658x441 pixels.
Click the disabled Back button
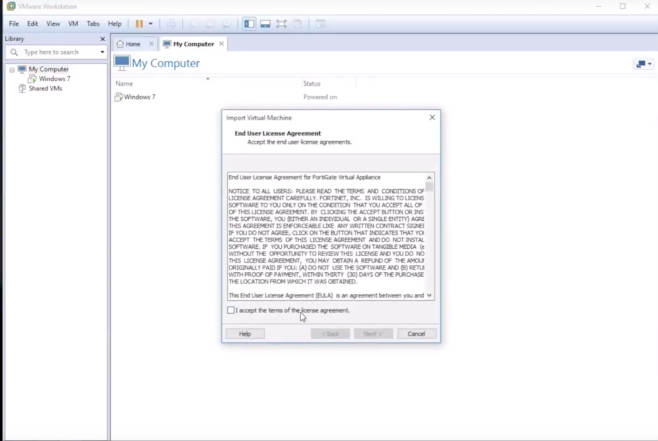tap(330, 334)
